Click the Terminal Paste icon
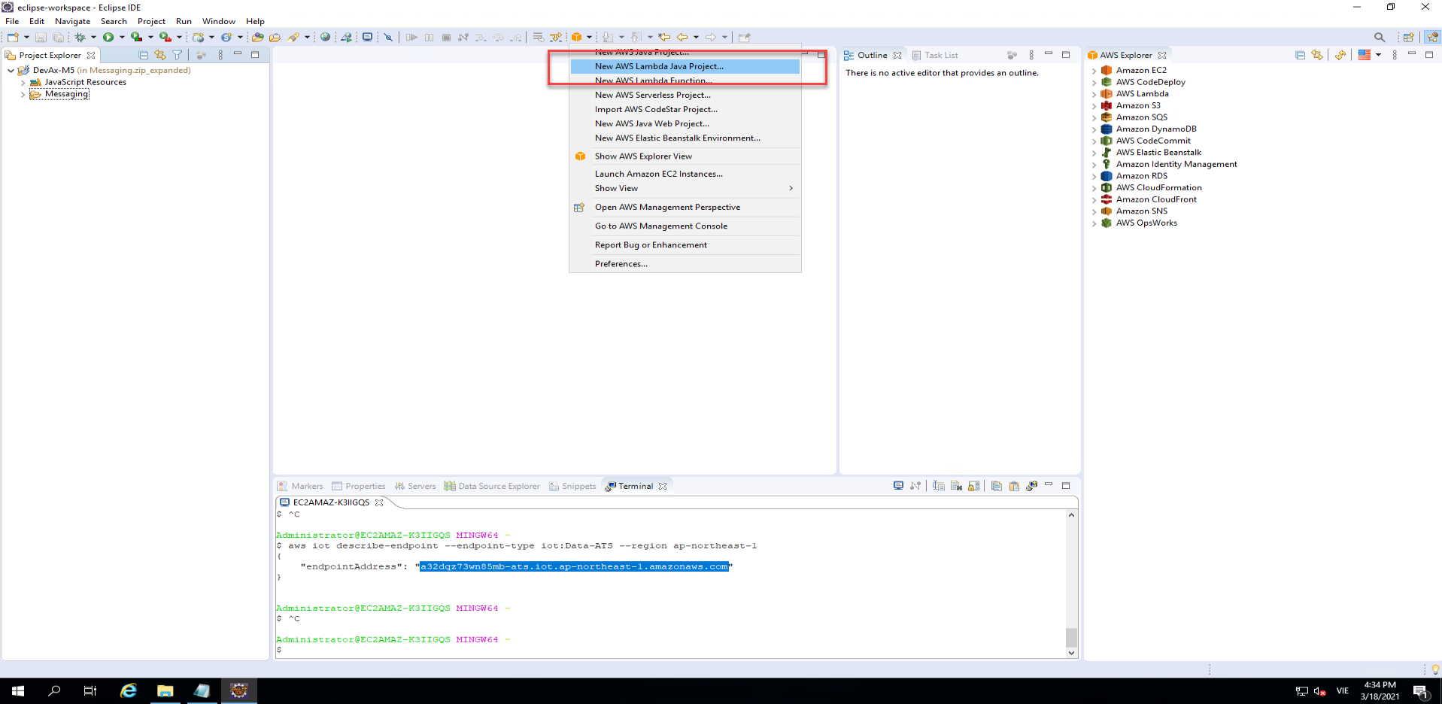Viewport: 1442px width, 704px height. tap(1014, 486)
